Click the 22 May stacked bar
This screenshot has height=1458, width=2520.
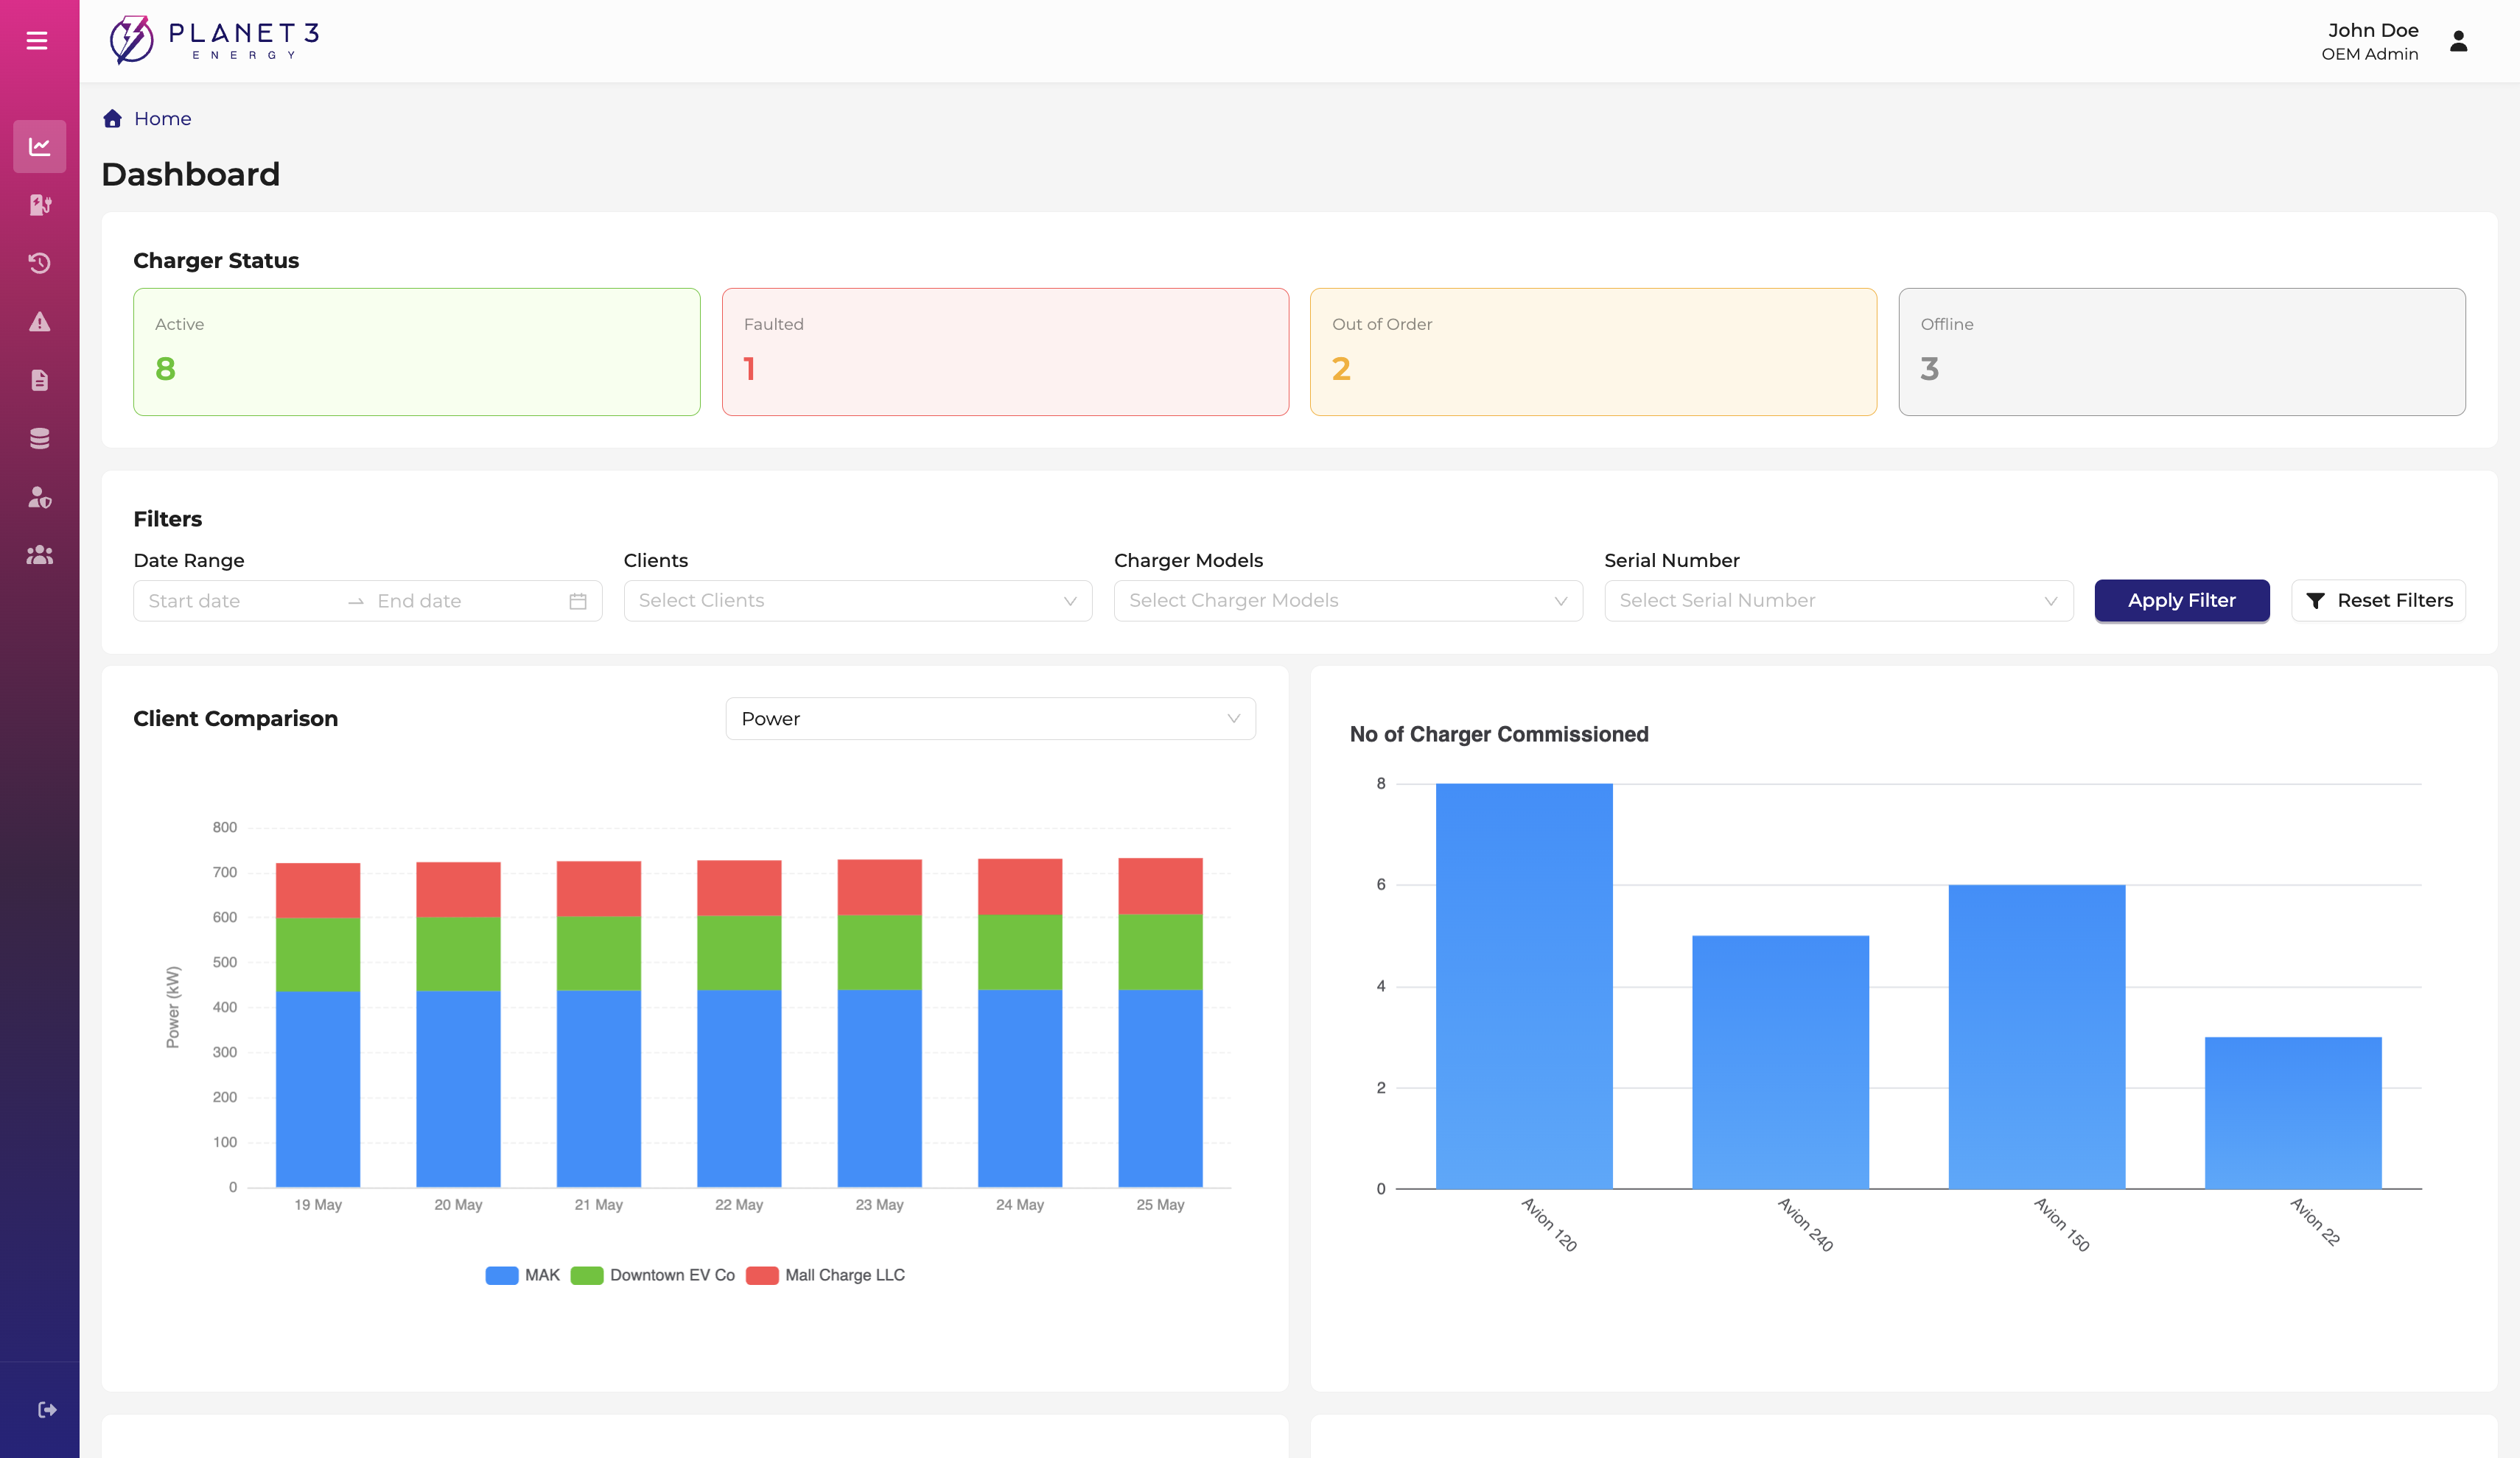point(739,1024)
